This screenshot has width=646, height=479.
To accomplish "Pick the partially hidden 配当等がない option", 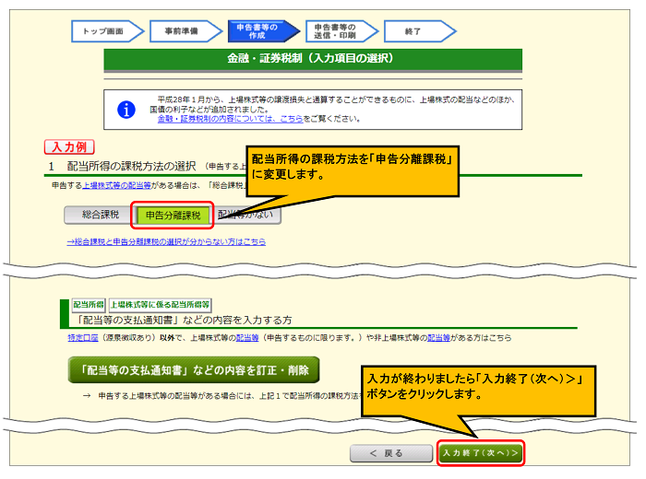I will point(247,216).
